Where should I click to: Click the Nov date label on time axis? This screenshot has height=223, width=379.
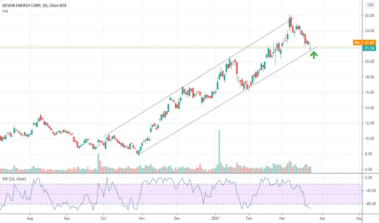(142, 219)
